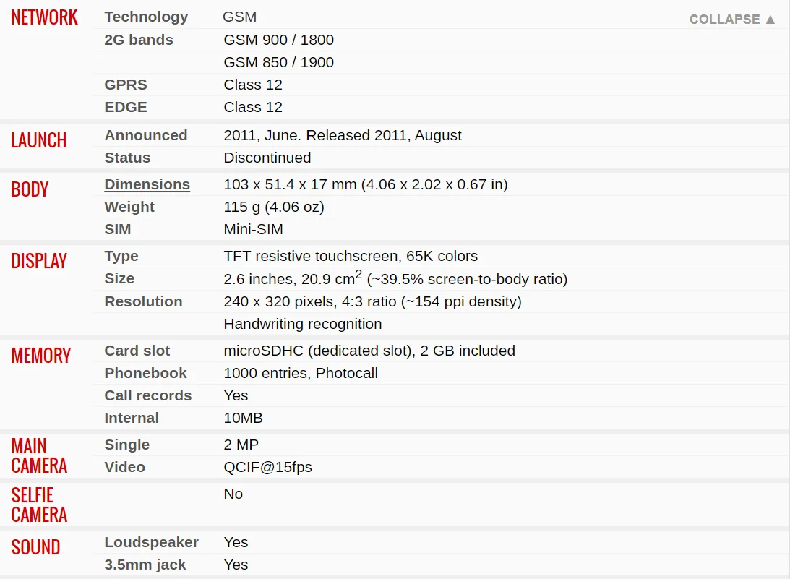Open the Dimensions link
The image size is (790, 579).
pos(147,184)
